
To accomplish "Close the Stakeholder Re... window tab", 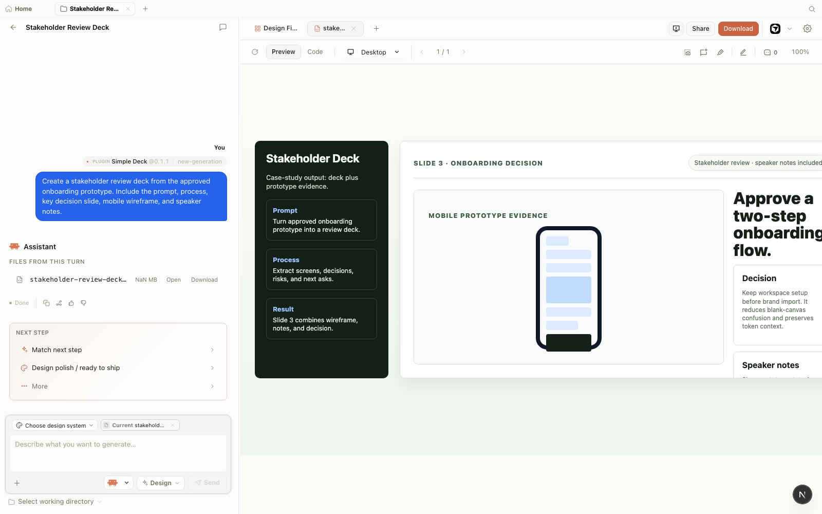I will [x=128, y=9].
